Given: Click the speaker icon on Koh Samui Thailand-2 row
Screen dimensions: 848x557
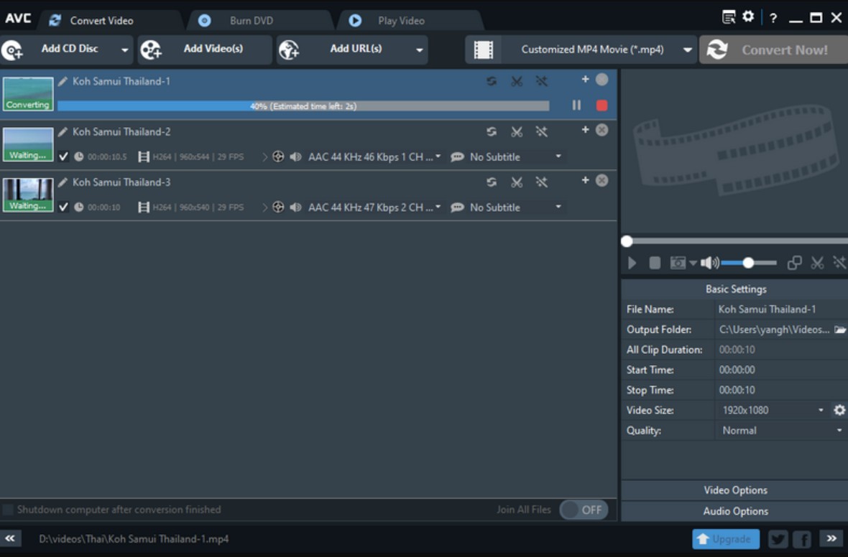Looking at the screenshot, I should (295, 156).
